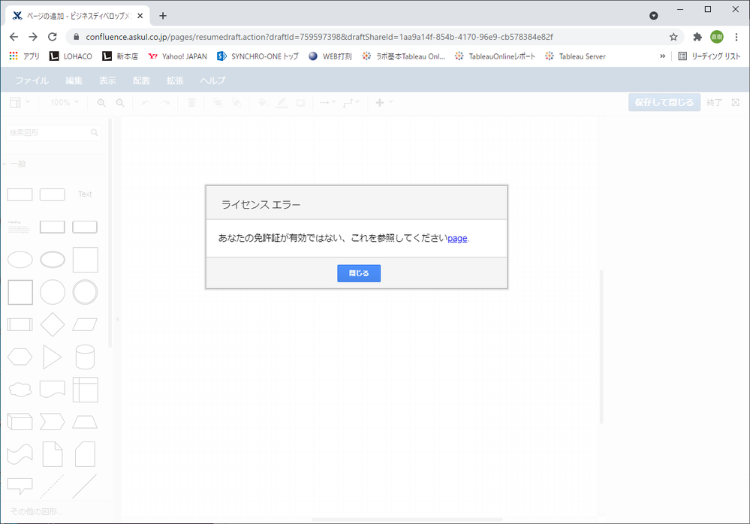Click the 閉じる button in the license error dialog
Viewport: 750px width, 524px height.
pyautogui.click(x=358, y=273)
